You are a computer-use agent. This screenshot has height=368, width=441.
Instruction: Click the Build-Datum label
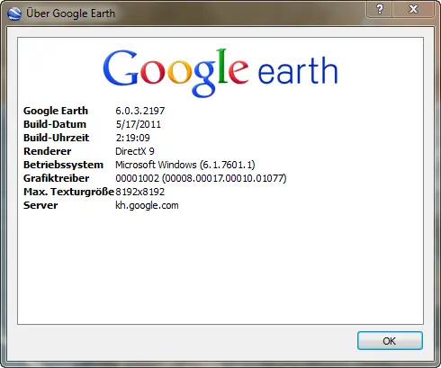point(55,124)
